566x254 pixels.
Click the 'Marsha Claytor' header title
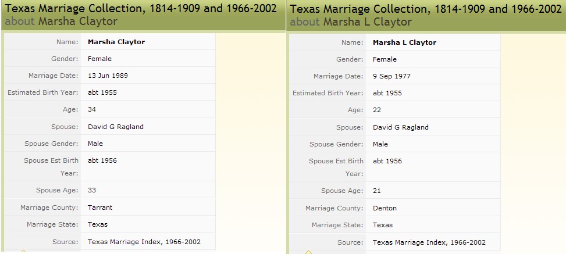point(78,22)
